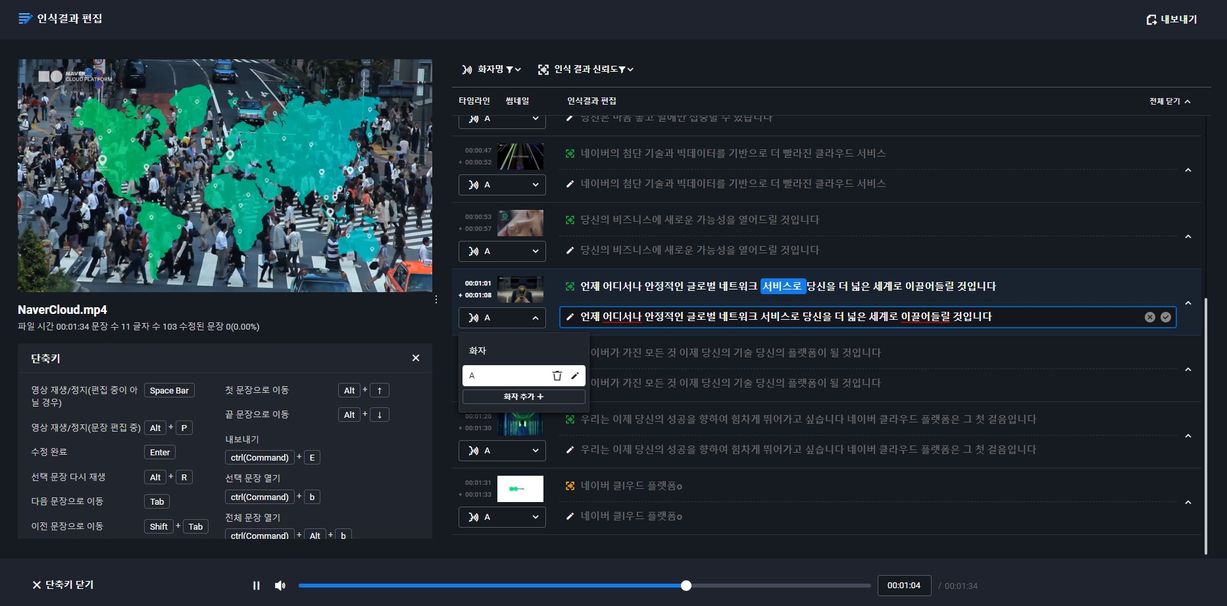Screen dimensions: 1227x606
Task: Collapse the 00:00:47 sentence row chevron
Action: click(1188, 170)
